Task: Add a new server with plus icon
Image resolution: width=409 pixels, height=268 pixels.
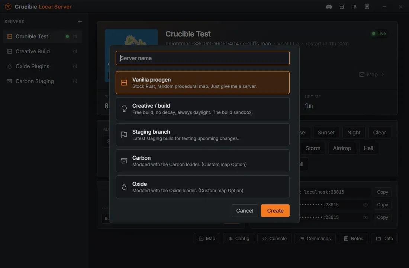Action: (x=80, y=22)
